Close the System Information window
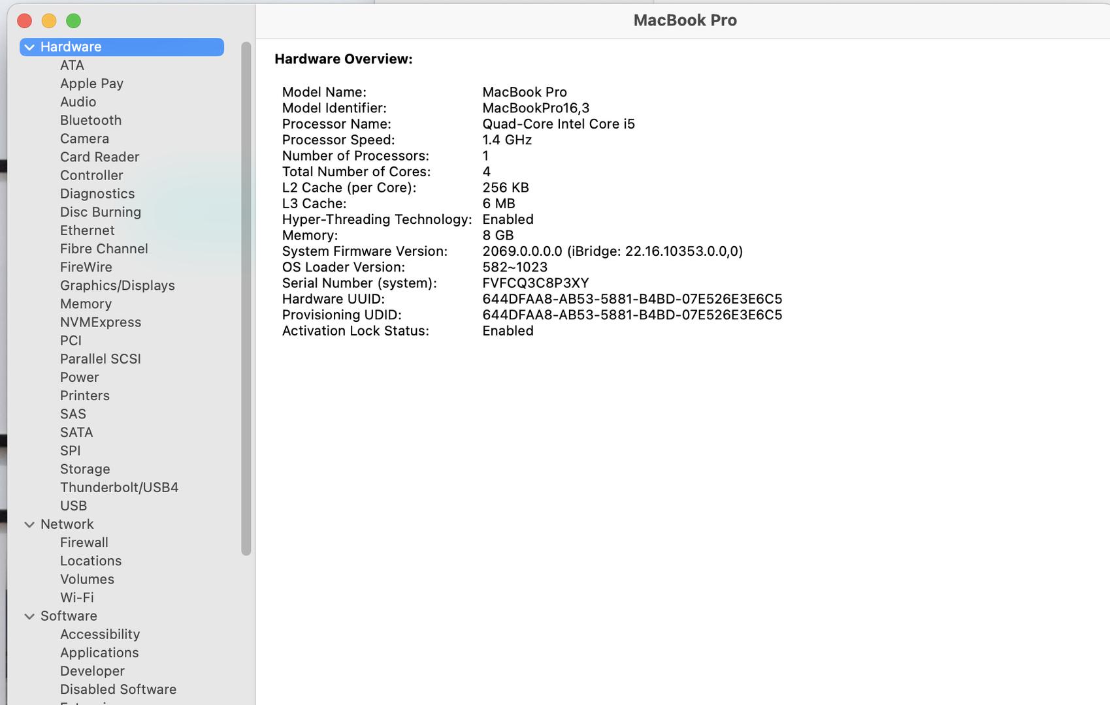 (25, 21)
